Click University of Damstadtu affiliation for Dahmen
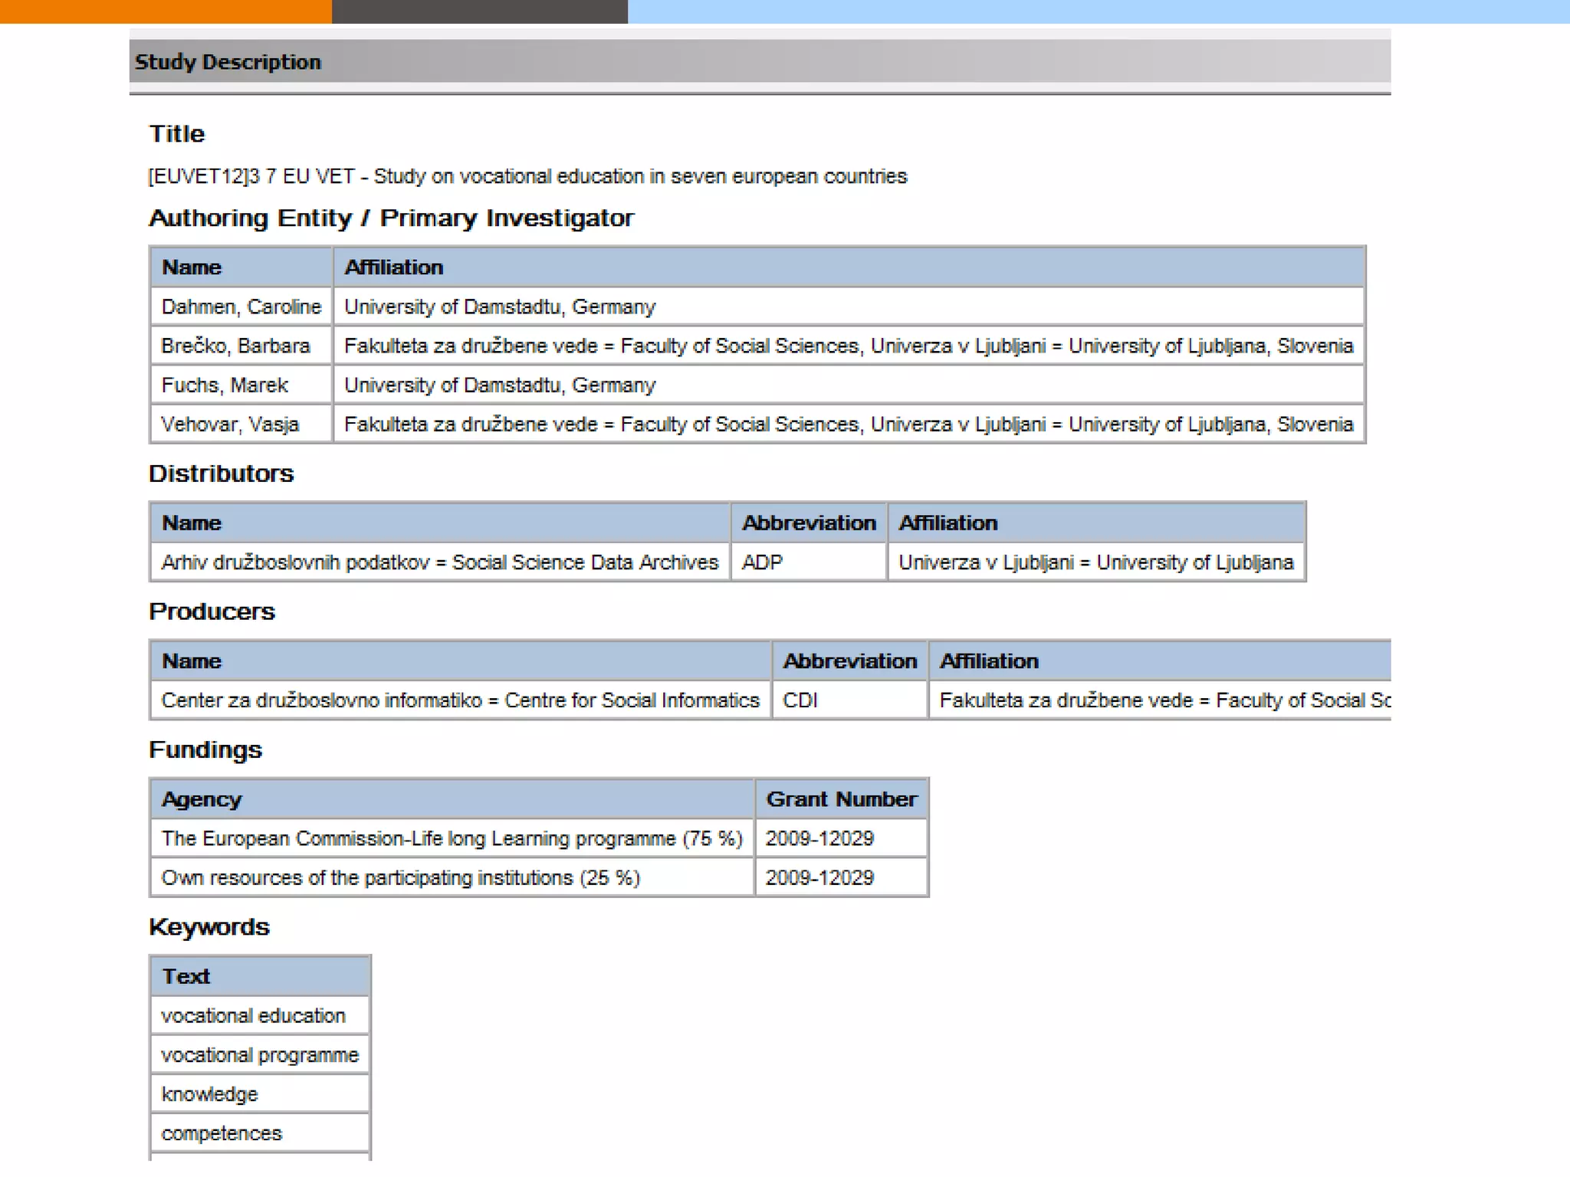The image size is (1570, 1177). (500, 307)
